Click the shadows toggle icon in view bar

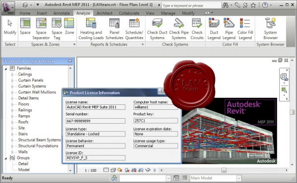tap(127, 170)
